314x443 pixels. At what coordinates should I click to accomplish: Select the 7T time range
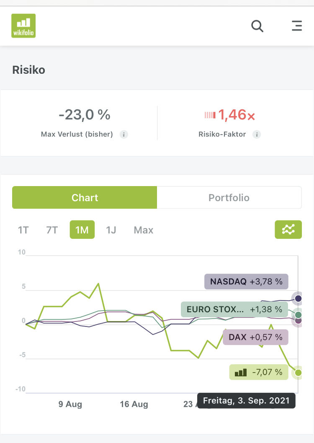point(52,230)
